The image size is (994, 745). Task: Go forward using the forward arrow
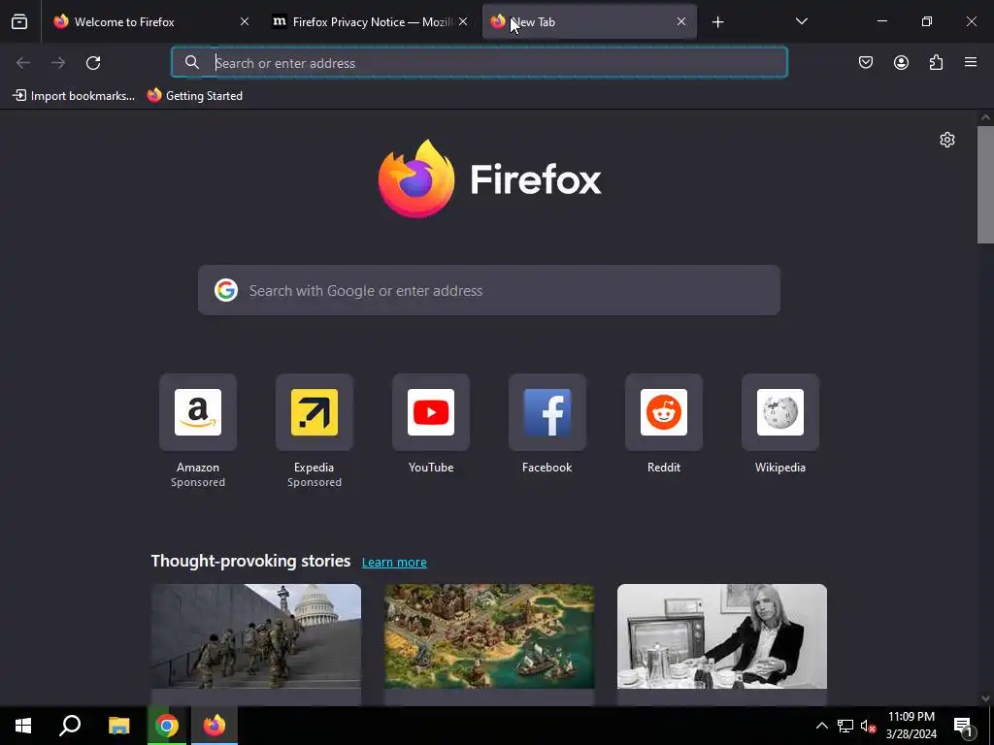click(x=58, y=63)
